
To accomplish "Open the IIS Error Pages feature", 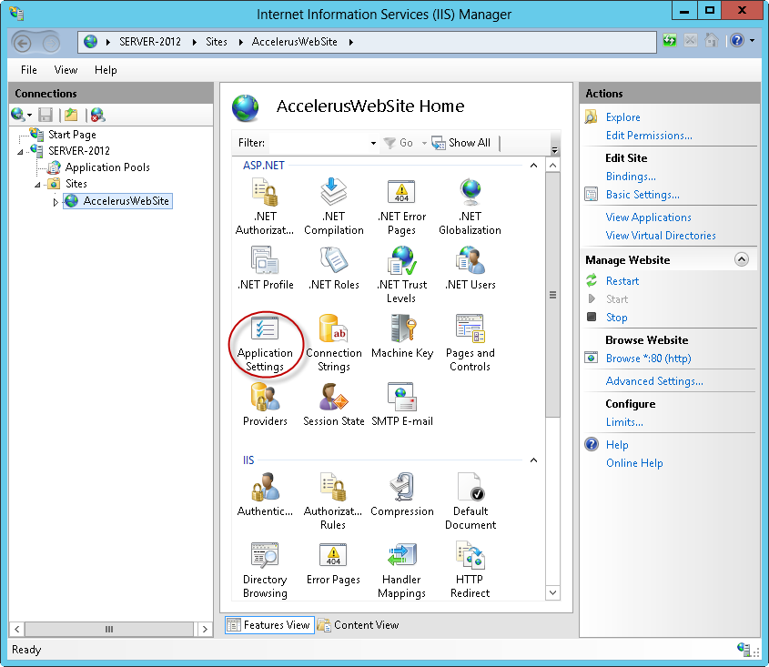I will (333, 563).
